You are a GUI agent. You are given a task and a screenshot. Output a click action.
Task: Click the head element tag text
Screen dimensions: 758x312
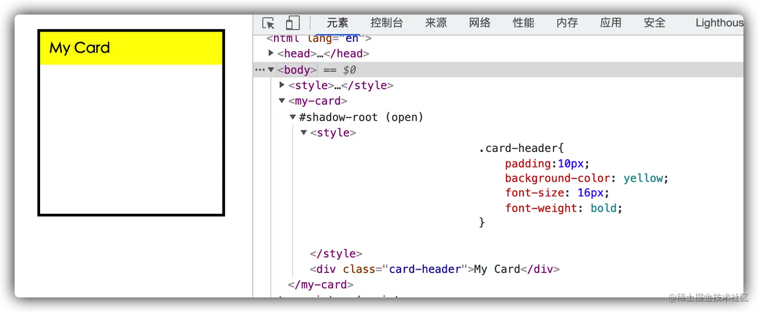(323, 53)
